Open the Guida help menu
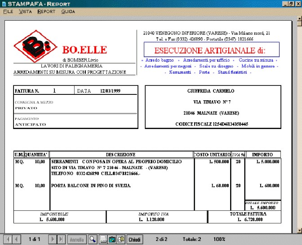Viewport: 302px width, 245px height. (x=68, y=11)
